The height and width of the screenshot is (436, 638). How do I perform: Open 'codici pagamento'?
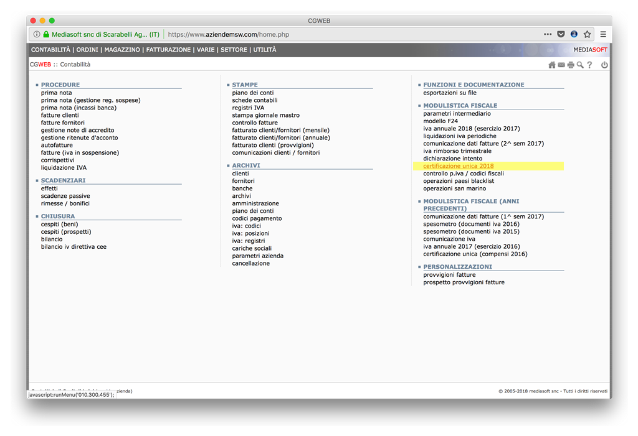tap(257, 218)
